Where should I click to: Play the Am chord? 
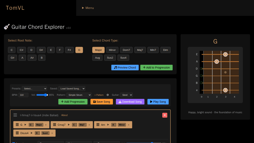click(108, 125)
